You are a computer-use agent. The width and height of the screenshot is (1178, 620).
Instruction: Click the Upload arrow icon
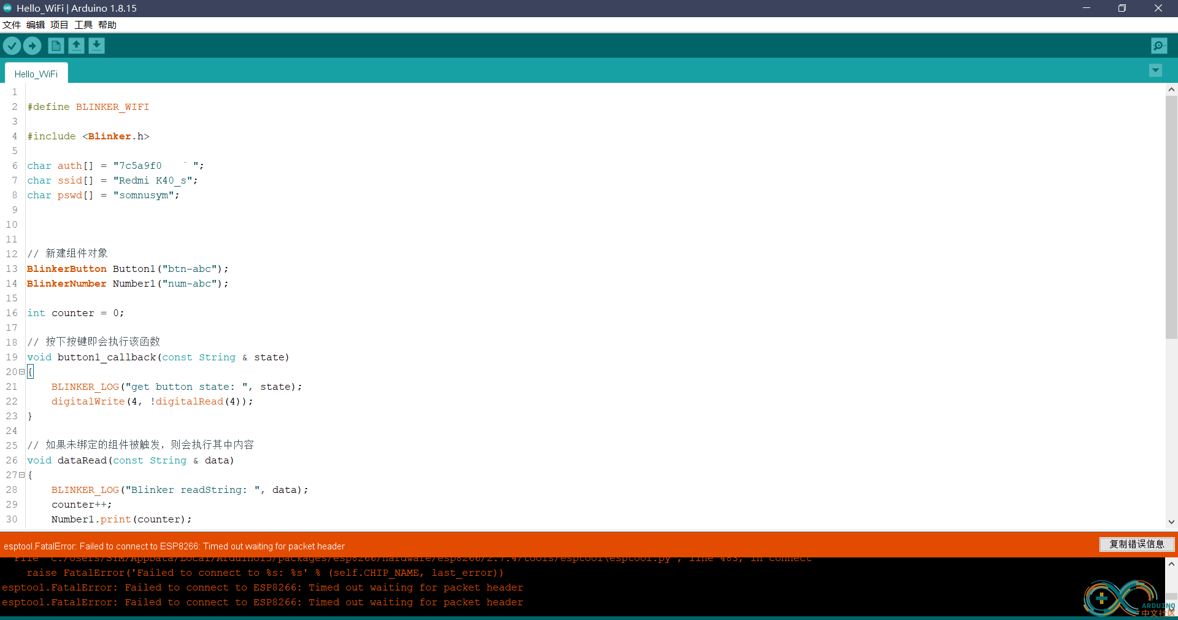[x=32, y=46]
